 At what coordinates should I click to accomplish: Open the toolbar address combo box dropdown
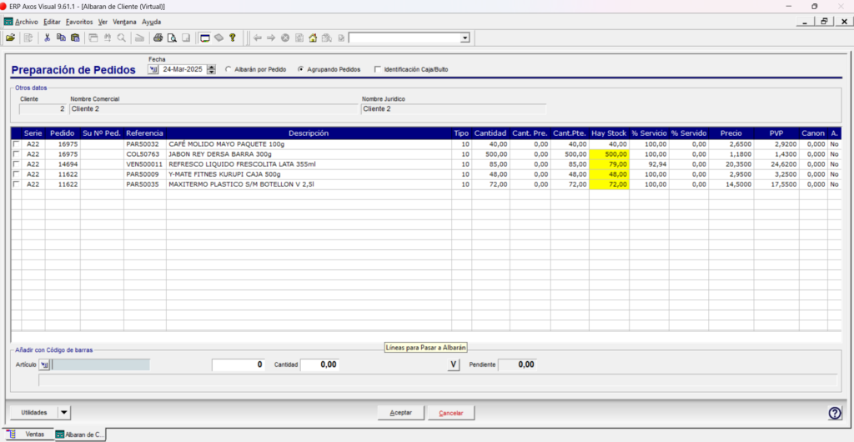[465, 38]
